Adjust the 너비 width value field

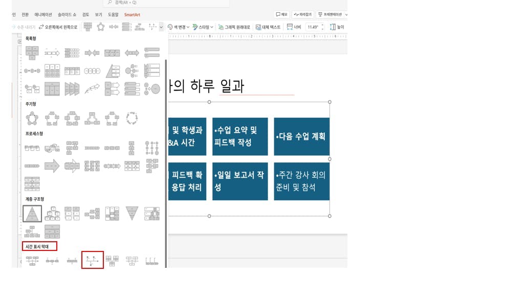315,27
